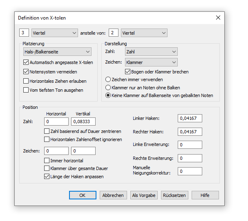This screenshot has width=248, height=221.
Task: Enable Horizontales Ziehen erlauben
Action: [26, 81]
